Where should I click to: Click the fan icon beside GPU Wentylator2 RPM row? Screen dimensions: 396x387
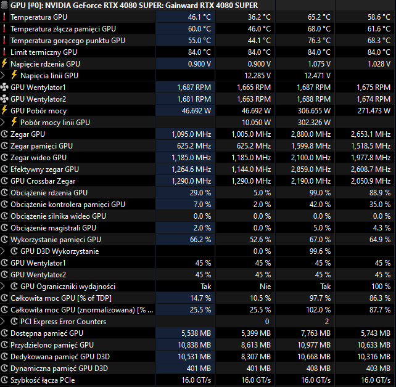pyautogui.click(x=4, y=99)
